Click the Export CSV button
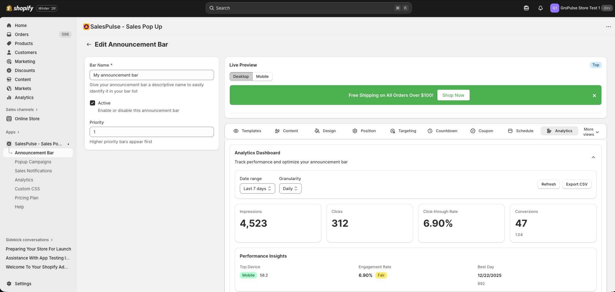This screenshot has height=292, width=615. (x=577, y=184)
